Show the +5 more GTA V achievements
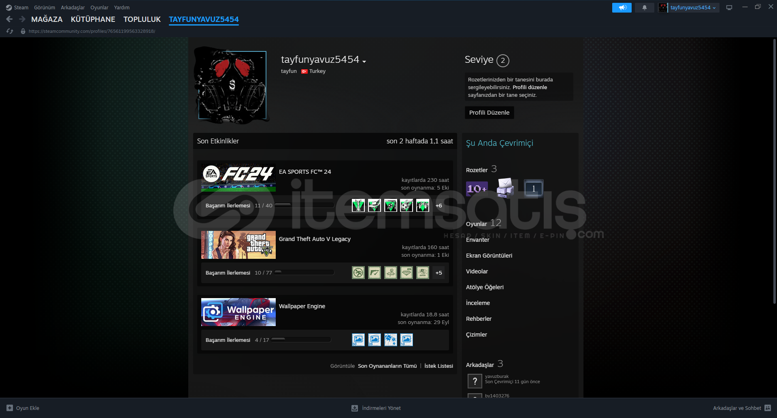The width and height of the screenshot is (777, 418). tap(439, 273)
